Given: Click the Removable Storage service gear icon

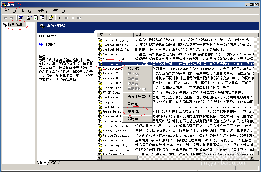Looking at the screenshot, I should point(100,150).
